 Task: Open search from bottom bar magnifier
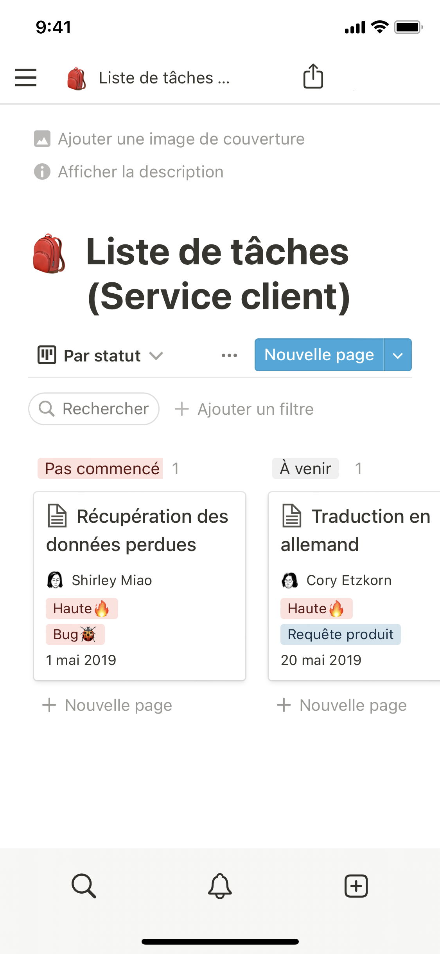[x=84, y=885]
